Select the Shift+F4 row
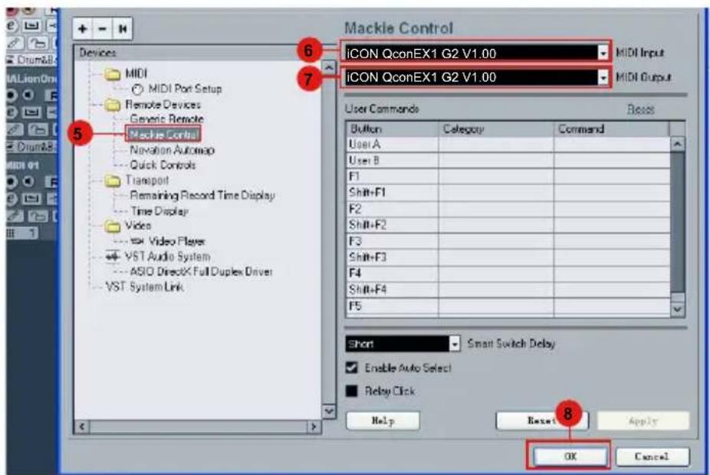The image size is (710, 475). pyautogui.click(x=508, y=290)
